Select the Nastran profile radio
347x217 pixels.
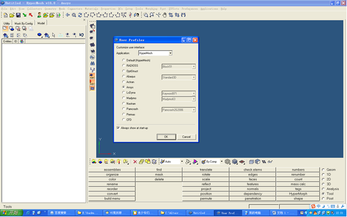tap(124, 103)
